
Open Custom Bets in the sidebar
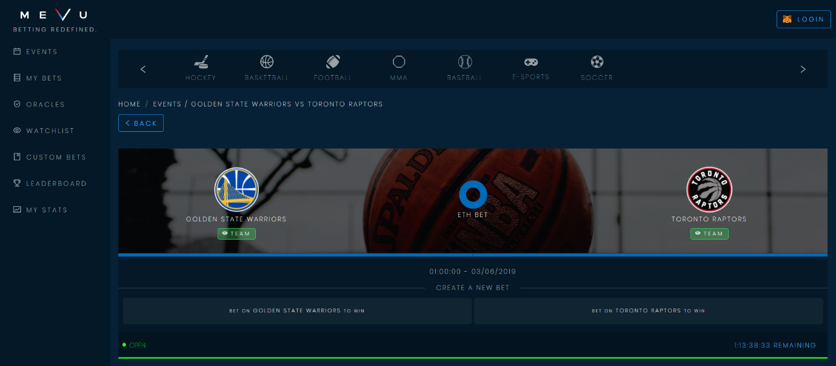click(x=50, y=157)
